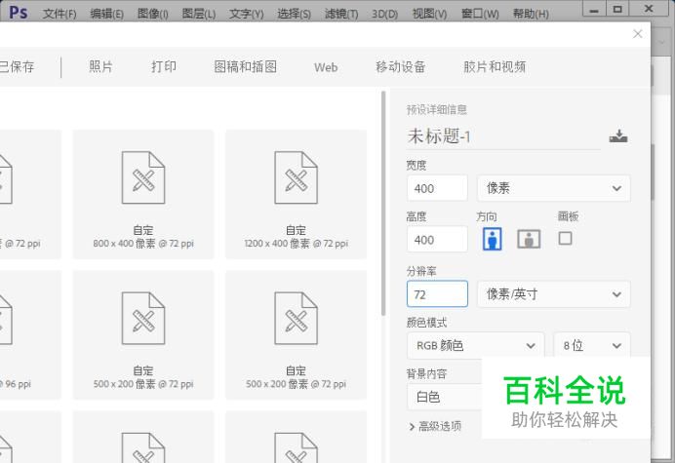Switch to the 照片 tab
The width and height of the screenshot is (675, 463).
[100, 66]
